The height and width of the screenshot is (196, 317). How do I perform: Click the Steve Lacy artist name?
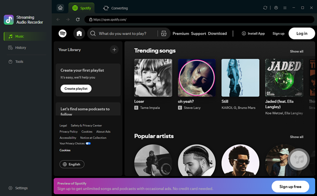click(x=192, y=108)
